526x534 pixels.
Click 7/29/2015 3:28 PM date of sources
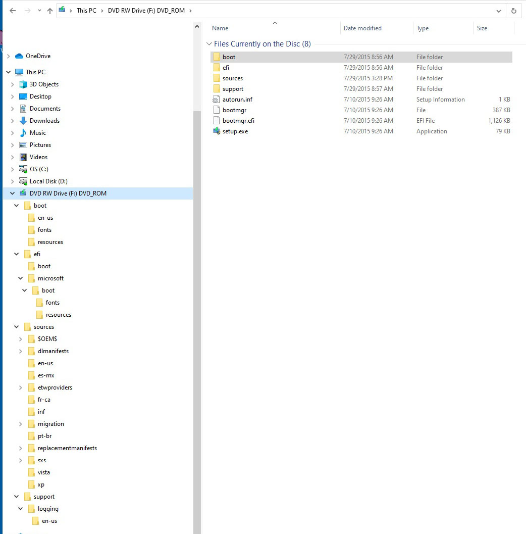368,78
